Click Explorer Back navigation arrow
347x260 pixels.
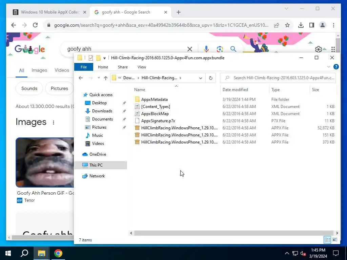81,78
